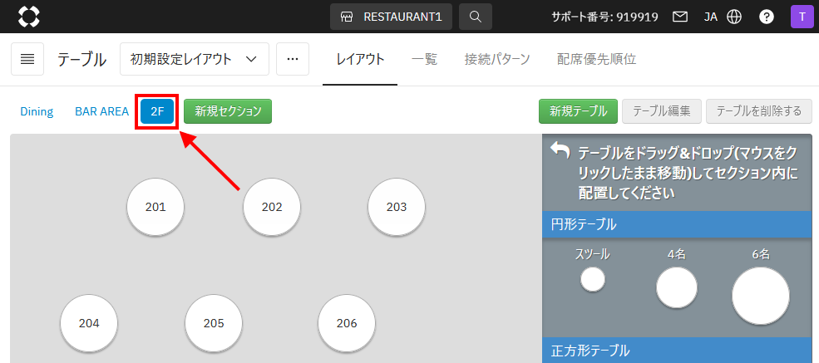The image size is (819, 363).
Task: Expand the 正方形テーブル section header
Action: [x=676, y=350]
